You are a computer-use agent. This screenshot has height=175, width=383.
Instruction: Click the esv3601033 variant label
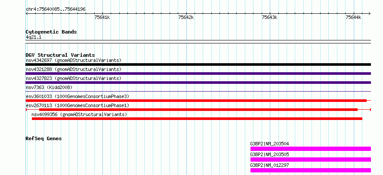[77, 96]
